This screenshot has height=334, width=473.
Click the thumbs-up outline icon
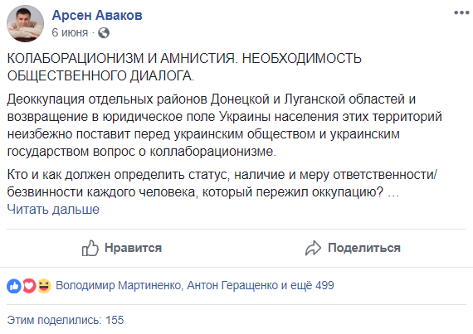(90, 248)
